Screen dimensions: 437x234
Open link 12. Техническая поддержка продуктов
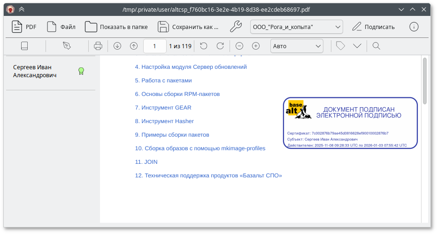(x=208, y=175)
